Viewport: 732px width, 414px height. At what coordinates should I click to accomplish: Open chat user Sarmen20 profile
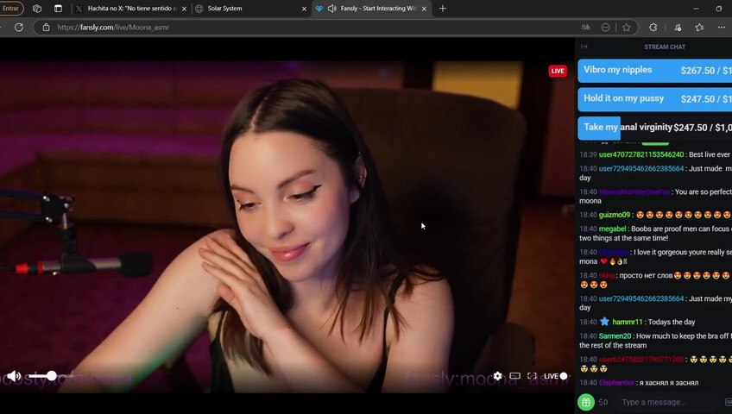[615, 336]
